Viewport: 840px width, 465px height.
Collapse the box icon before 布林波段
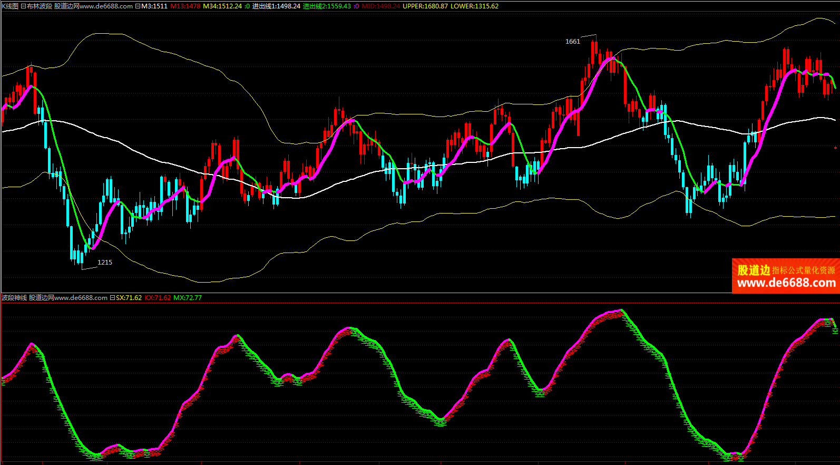23,6
